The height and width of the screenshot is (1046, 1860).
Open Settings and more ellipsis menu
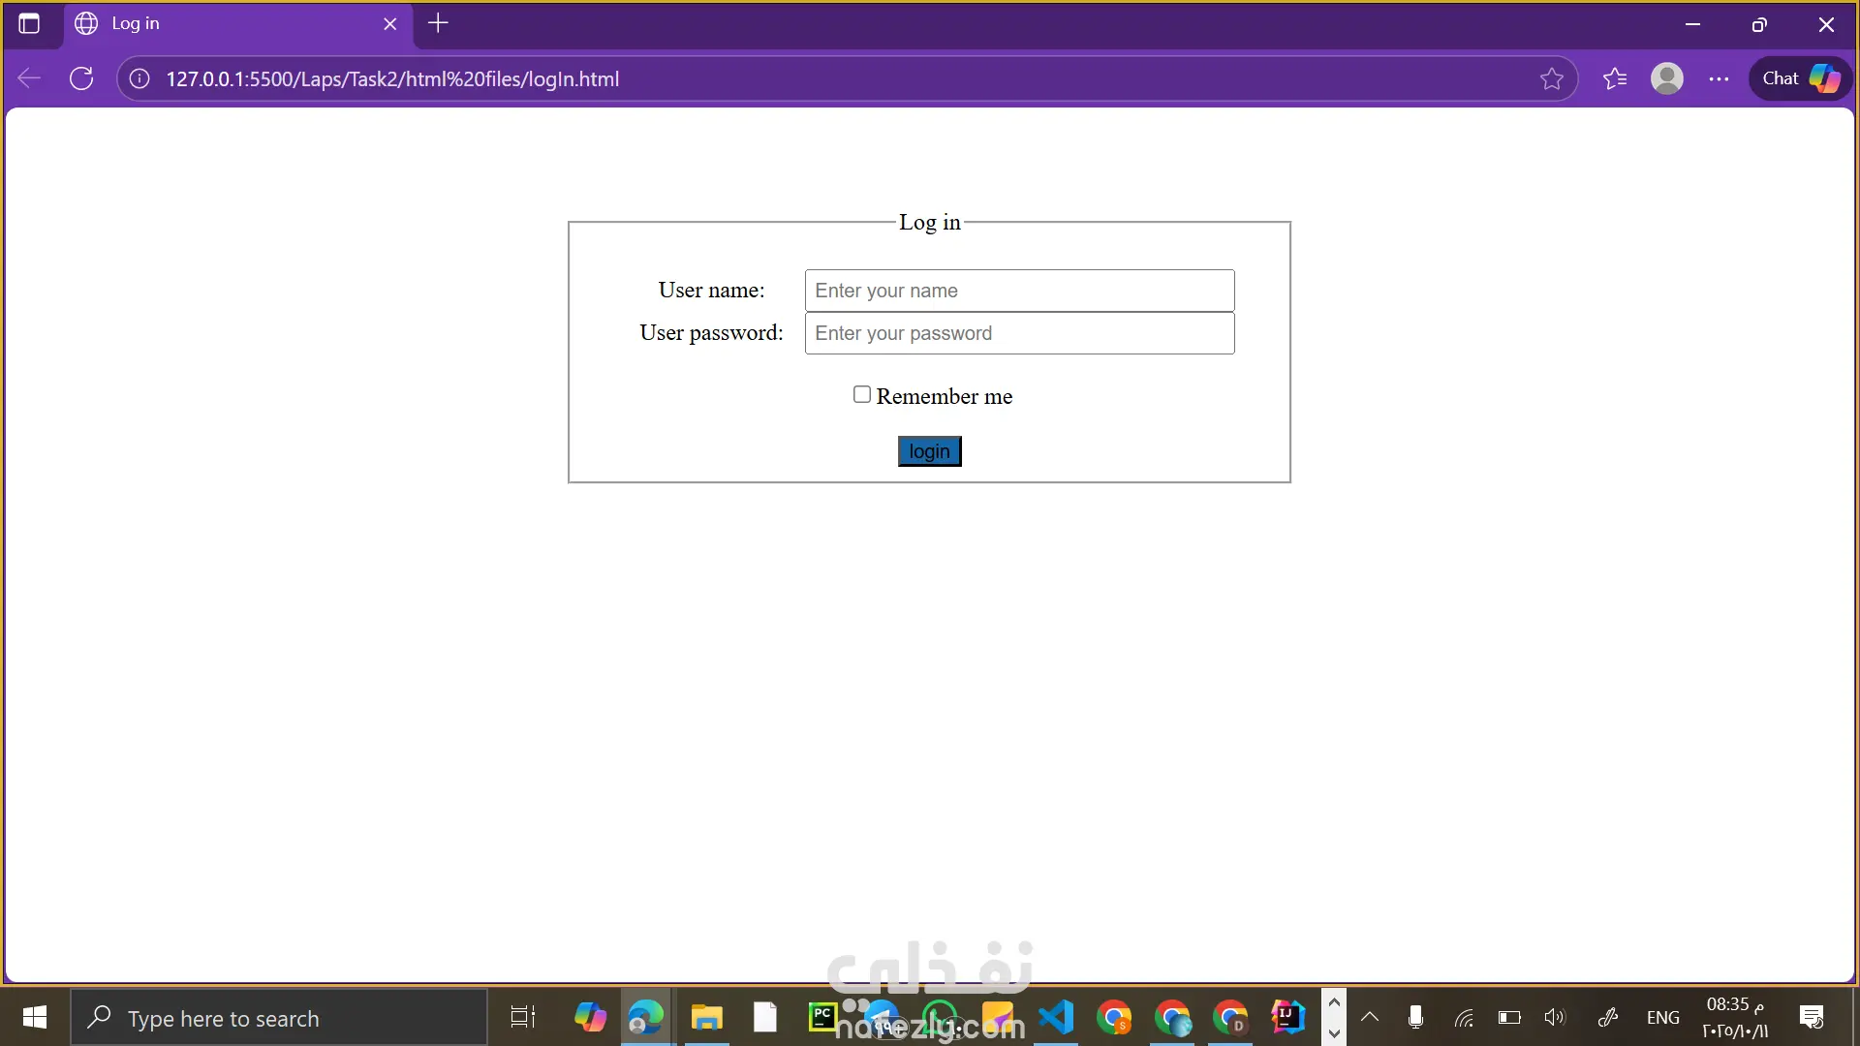click(1719, 78)
